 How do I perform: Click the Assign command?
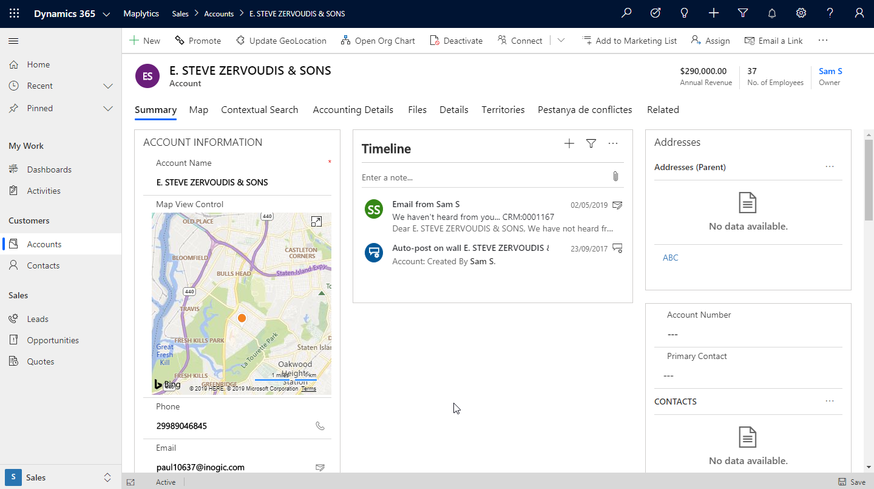(710, 41)
